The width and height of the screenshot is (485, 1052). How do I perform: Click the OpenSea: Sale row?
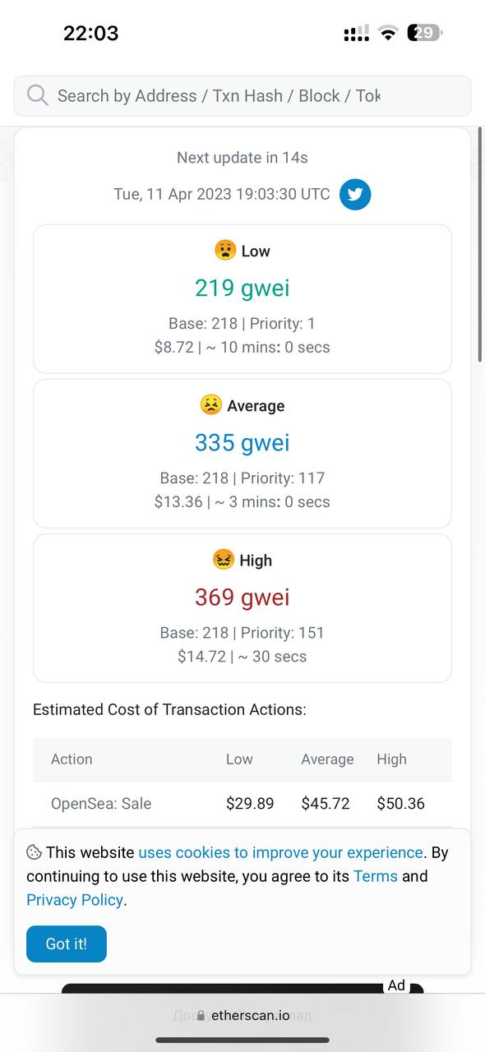click(242, 804)
